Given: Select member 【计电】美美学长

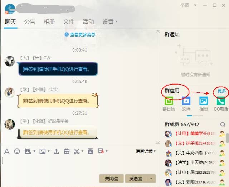Looking at the screenshot, I should click(x=195, y=134).
